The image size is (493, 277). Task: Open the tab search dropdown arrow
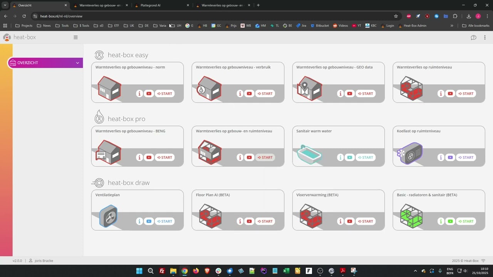coord(5,5)
